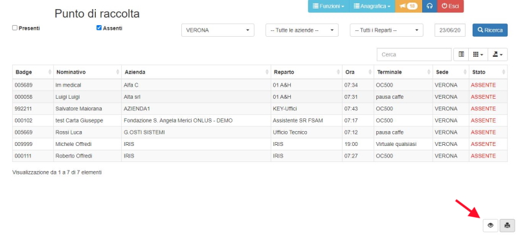Toggle card view icon beside search
The image size is (518, 237).
461,54
